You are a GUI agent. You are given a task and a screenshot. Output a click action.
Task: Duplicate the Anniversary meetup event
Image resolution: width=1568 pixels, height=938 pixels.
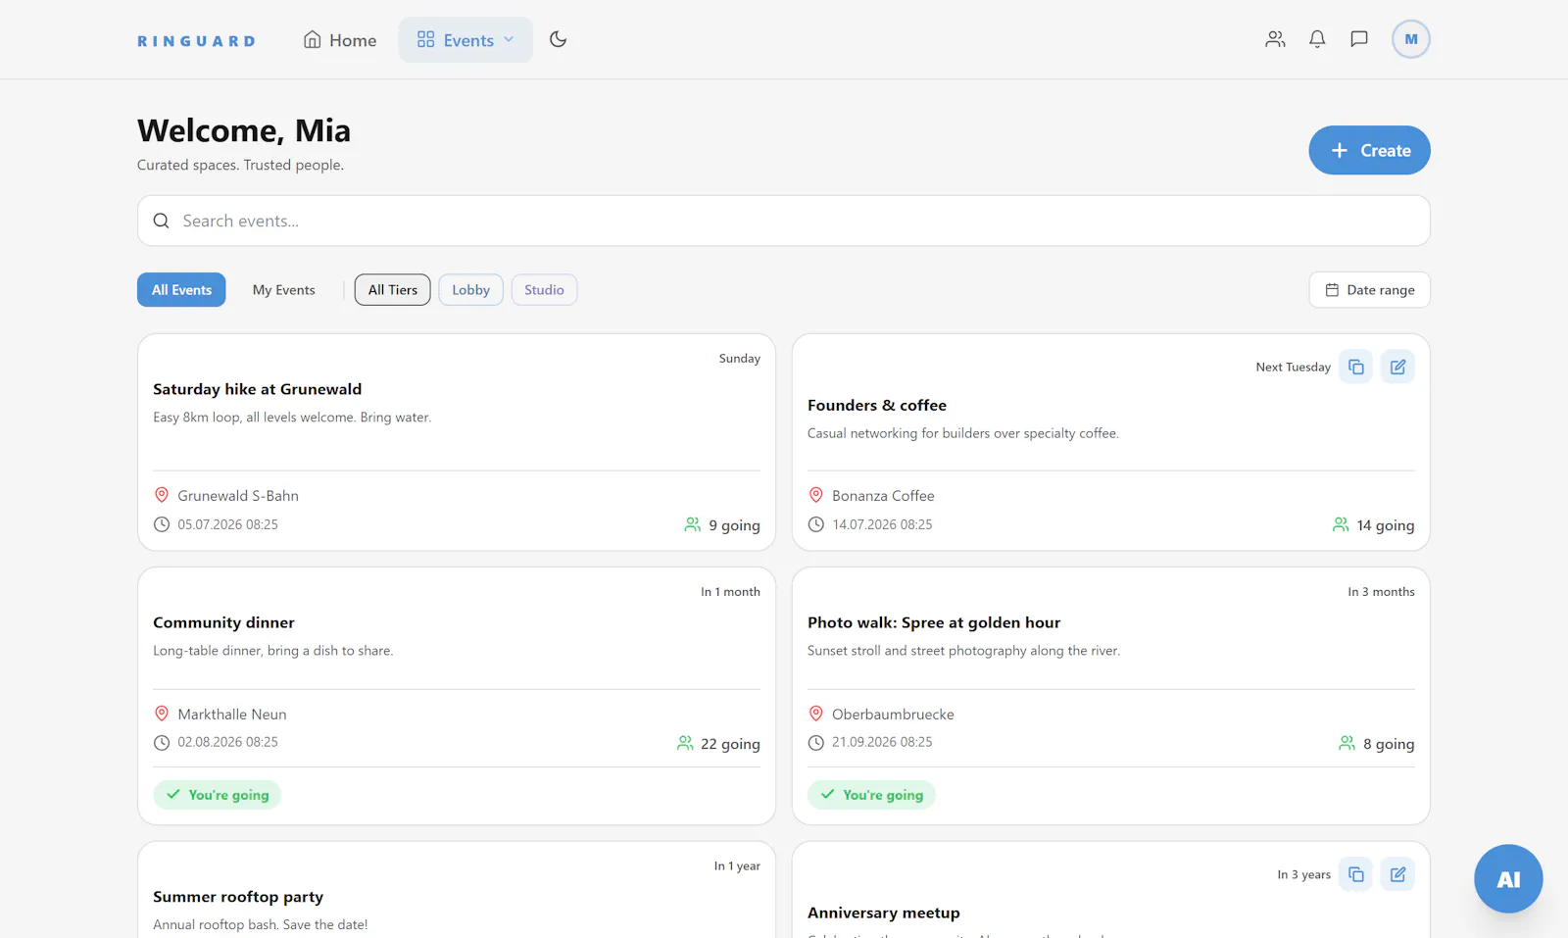(1356, 874)
